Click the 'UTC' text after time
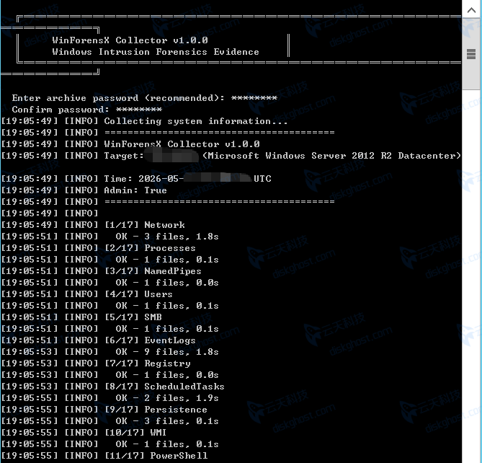 [x=262, y=179]
